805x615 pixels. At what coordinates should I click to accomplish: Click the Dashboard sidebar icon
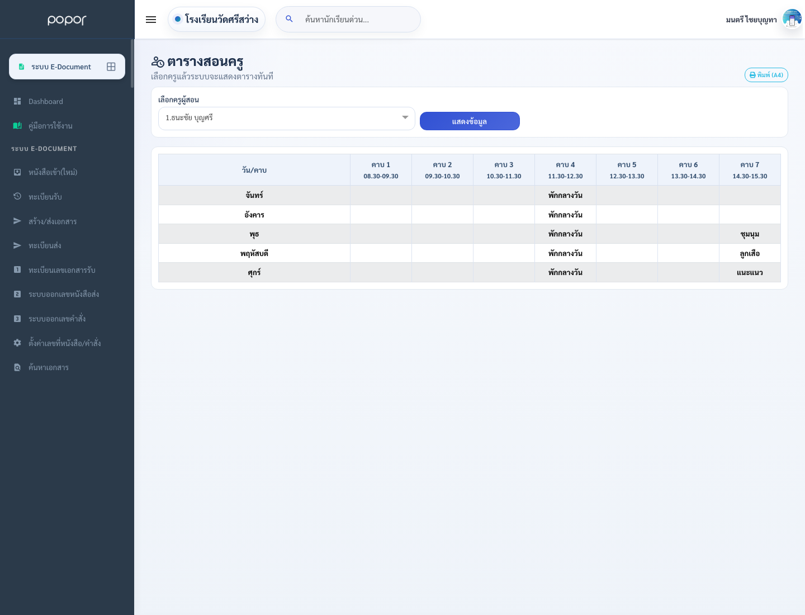[x=17, y=101]
